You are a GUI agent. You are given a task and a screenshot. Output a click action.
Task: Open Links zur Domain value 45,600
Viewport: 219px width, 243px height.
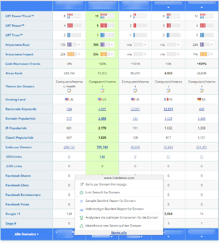pos(135,147)
